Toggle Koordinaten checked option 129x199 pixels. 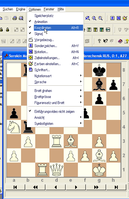[x=56, y=28]
